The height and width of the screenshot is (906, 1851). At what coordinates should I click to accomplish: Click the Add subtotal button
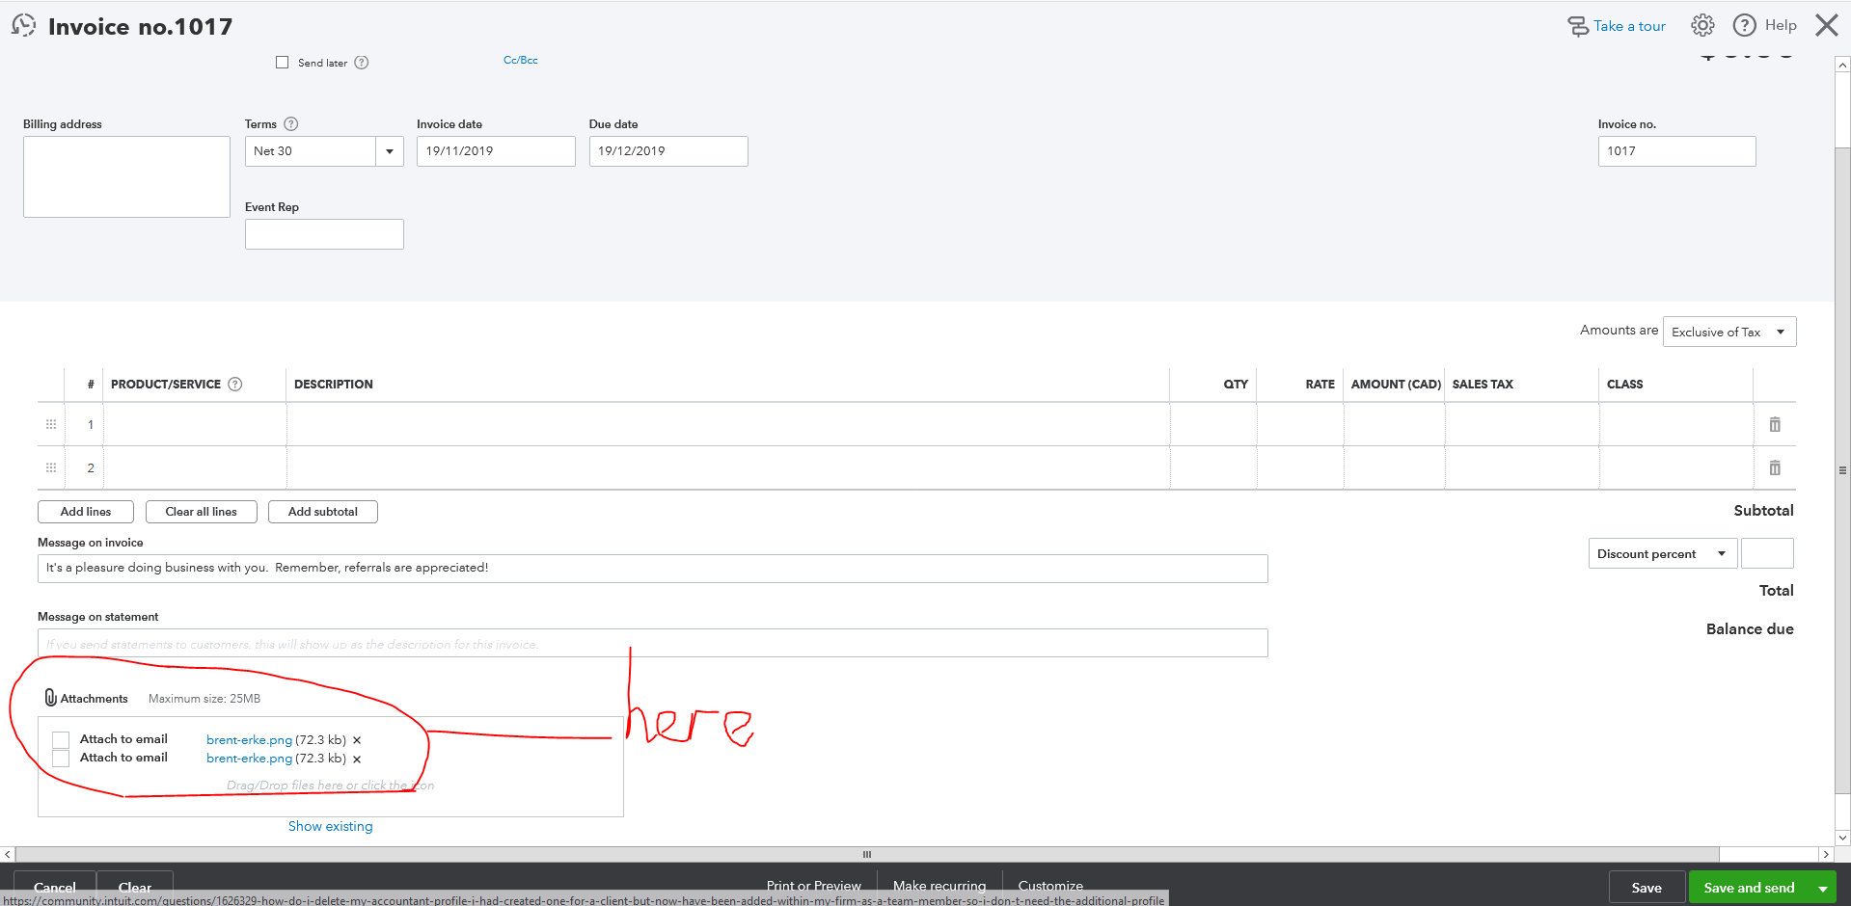(x=322, y=512)
